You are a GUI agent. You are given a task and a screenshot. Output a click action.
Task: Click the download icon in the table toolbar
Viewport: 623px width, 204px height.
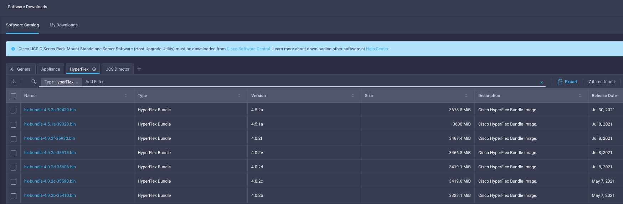[x=14, y=82]
